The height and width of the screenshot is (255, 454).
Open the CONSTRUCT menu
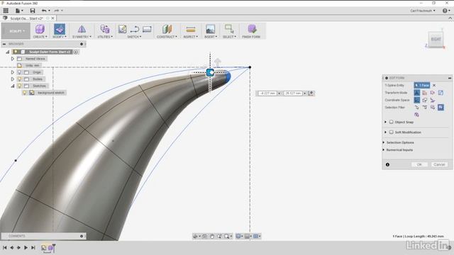click(167, 37)
